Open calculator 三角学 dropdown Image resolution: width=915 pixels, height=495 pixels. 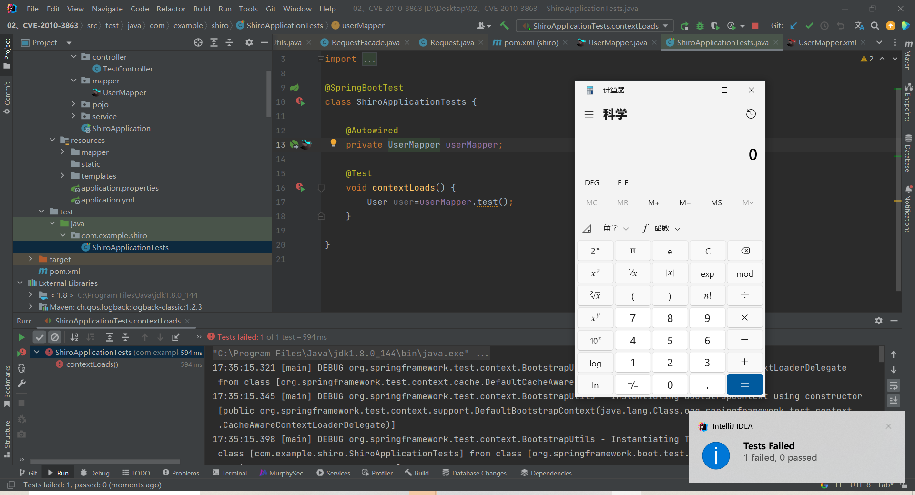606,228
